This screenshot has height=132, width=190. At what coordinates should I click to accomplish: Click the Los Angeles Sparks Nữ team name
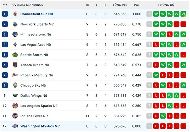(x=39, y=106)
